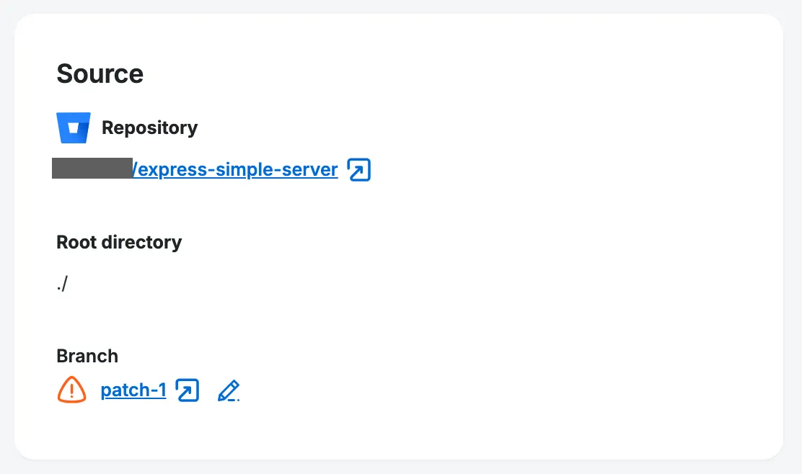The height and width of the screenshot is (474, 802).
Task: Click the gray page background outside the card
Action: tap(793, 466)
